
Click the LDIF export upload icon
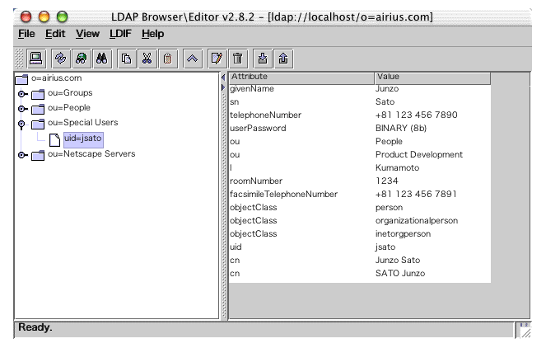pos(283,59)
